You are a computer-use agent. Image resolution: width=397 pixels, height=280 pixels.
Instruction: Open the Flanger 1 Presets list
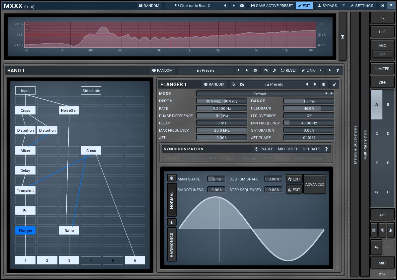tap(274, 84)
